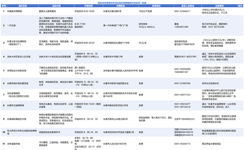Select the 开放时间 column header
244x150 pixels.
click(x=89, y=6)
